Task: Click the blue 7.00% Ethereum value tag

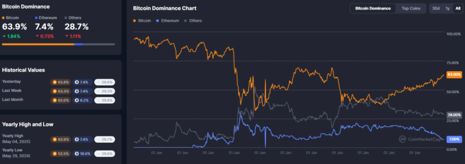Action: (x=454, y=139)
